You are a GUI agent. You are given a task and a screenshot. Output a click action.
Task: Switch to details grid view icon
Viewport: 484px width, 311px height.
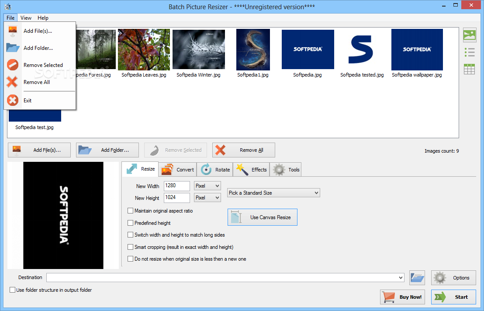click(x=469, y=69)
